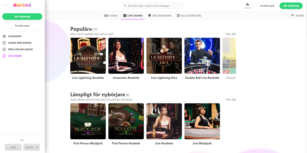The width and height of the screenshot is (307, 153).
Task: Click the Filters sliders icon
Action: coord(293,16)
